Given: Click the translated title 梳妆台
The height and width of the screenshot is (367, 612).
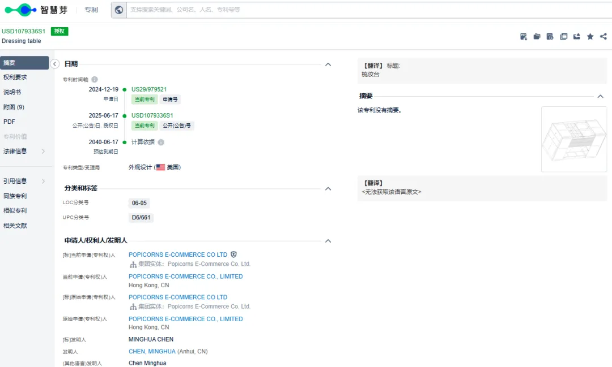Looking at the screenshot, I should point(371,74).
